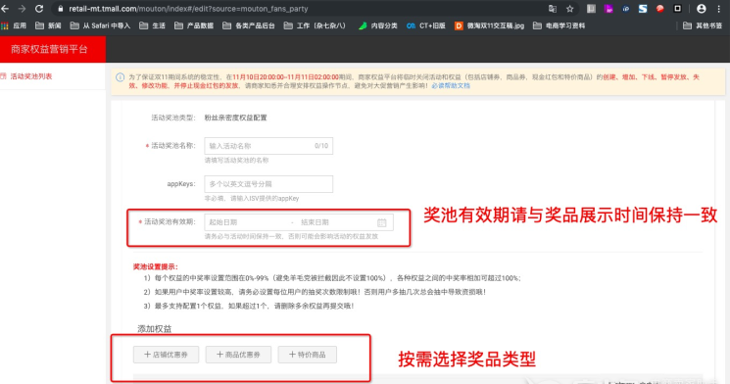Open the Chrome profile avatar icon
The image size is (730, 384).
(x=702, y=9)
